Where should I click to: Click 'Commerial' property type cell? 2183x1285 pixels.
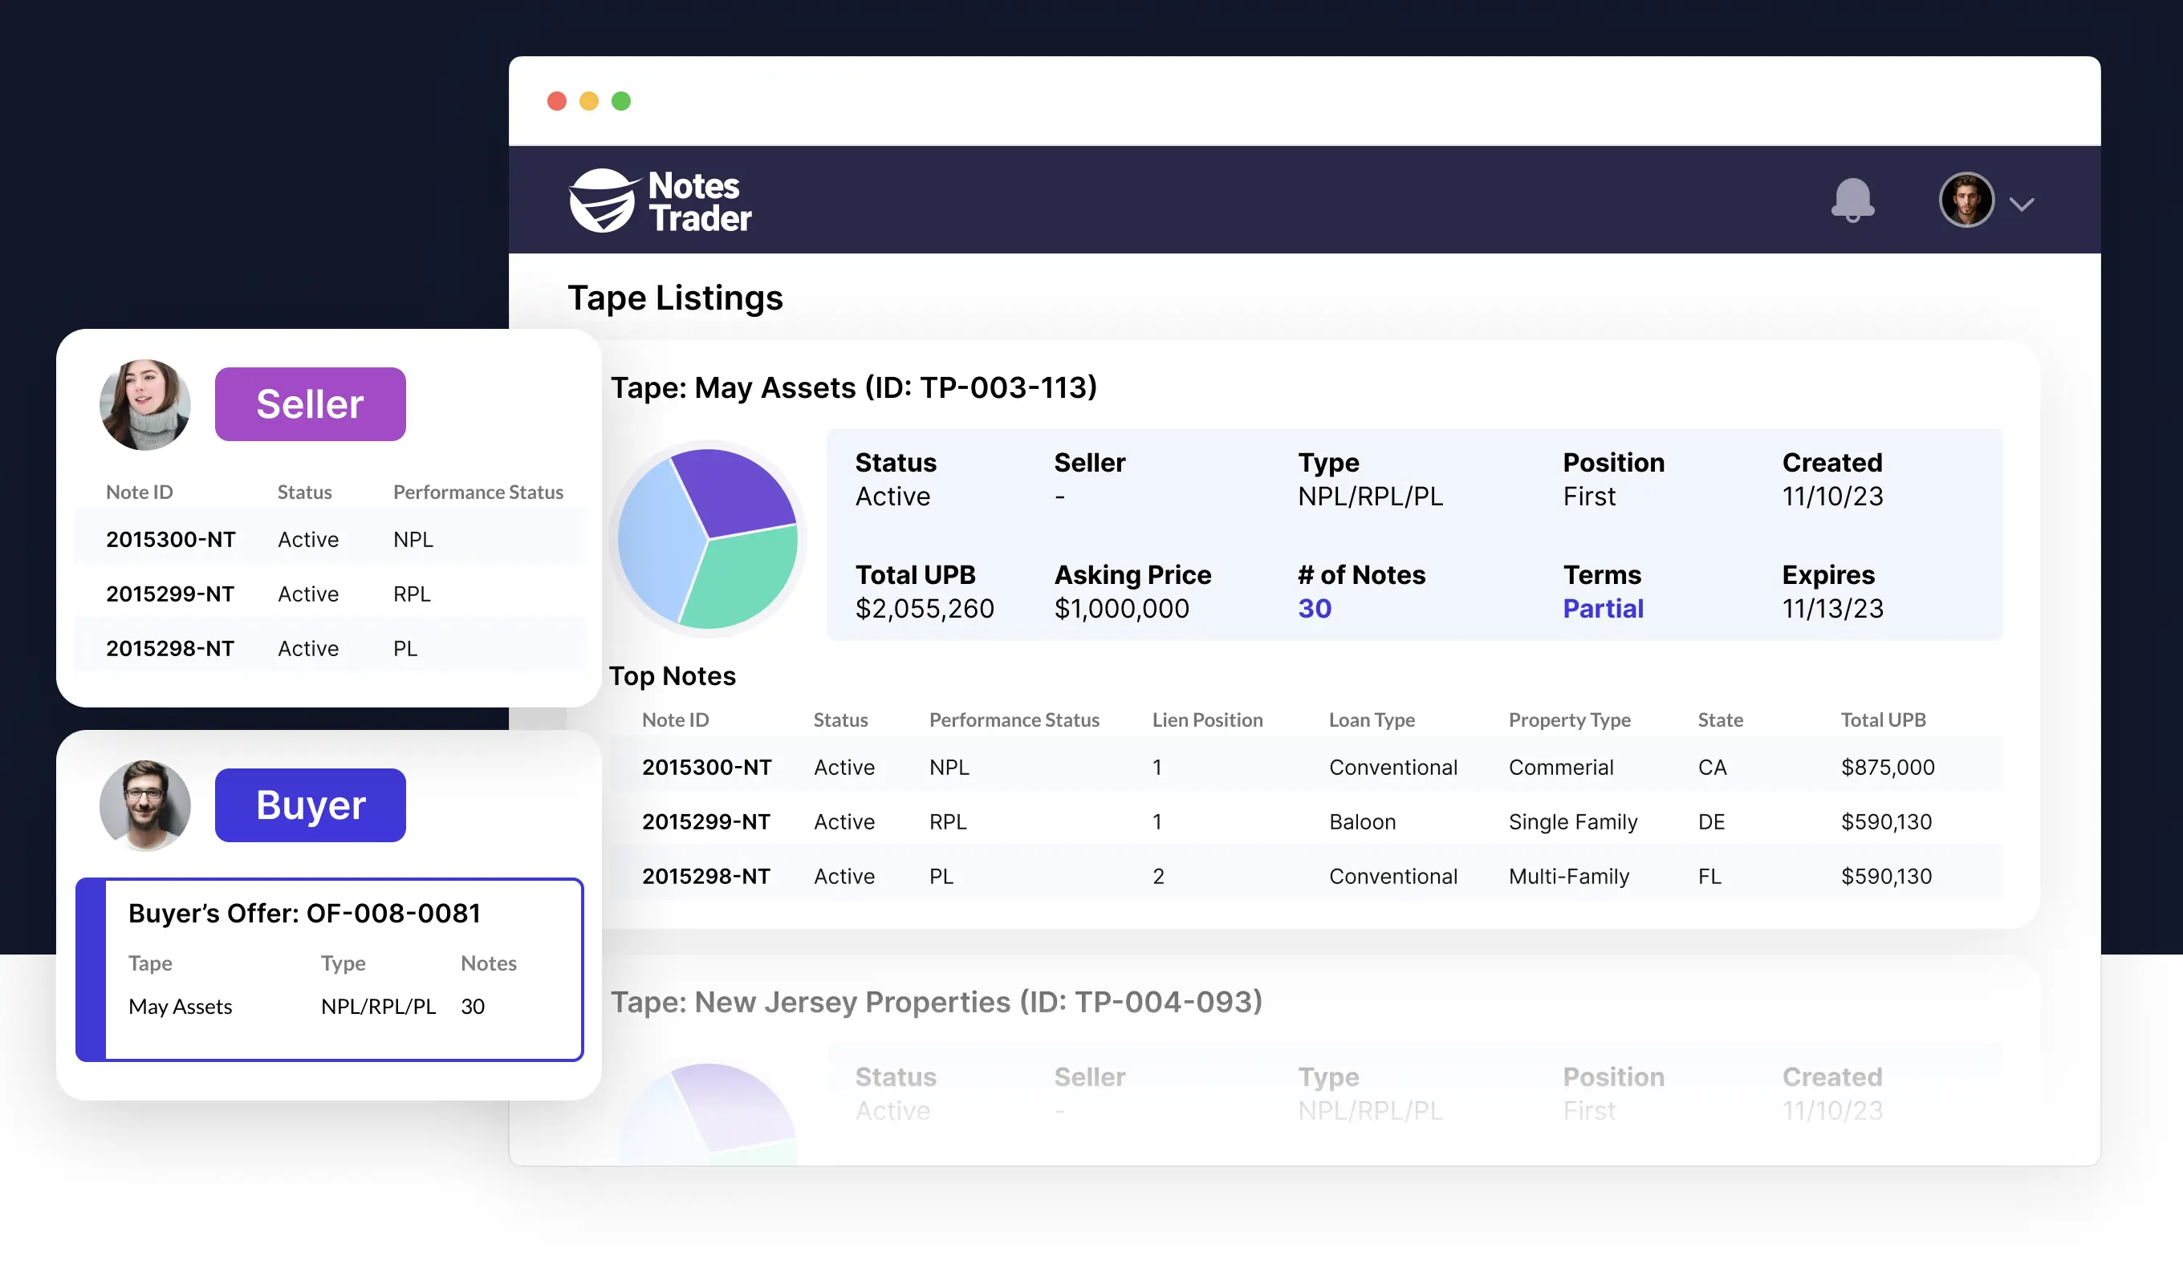[1560, 767]
